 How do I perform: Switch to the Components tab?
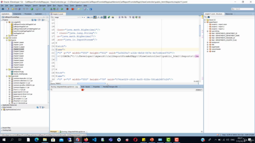[17, 14]
